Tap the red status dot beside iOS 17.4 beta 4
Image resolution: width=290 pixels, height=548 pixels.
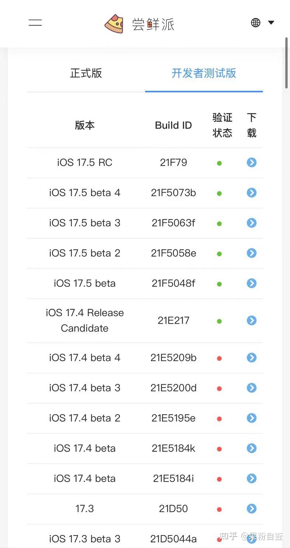[x=219, y=358]
